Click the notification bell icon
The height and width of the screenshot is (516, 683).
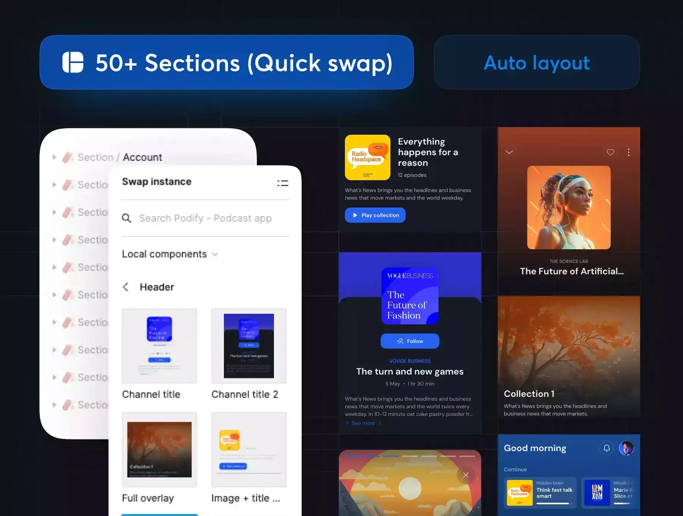point(606,448)
